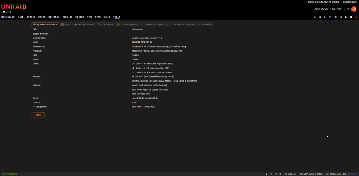Click the L2 - Cache 4 MiB line
359x176 pixels.
[x=151, y=68]
